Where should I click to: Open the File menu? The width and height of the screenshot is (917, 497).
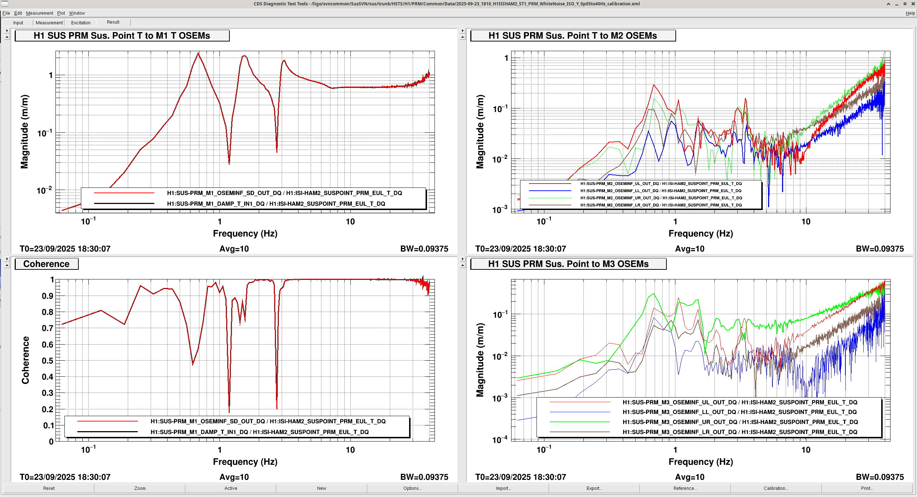click(x=6, y=13)
